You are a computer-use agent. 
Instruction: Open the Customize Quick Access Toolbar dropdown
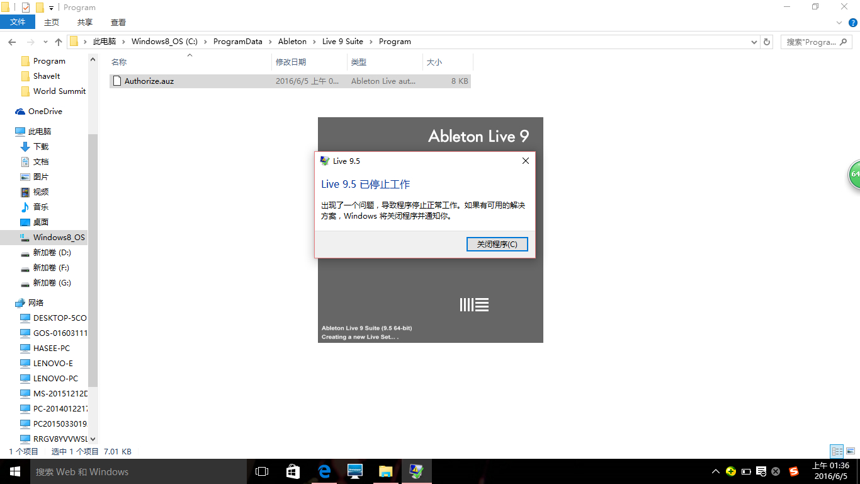[x=52, y=8]
